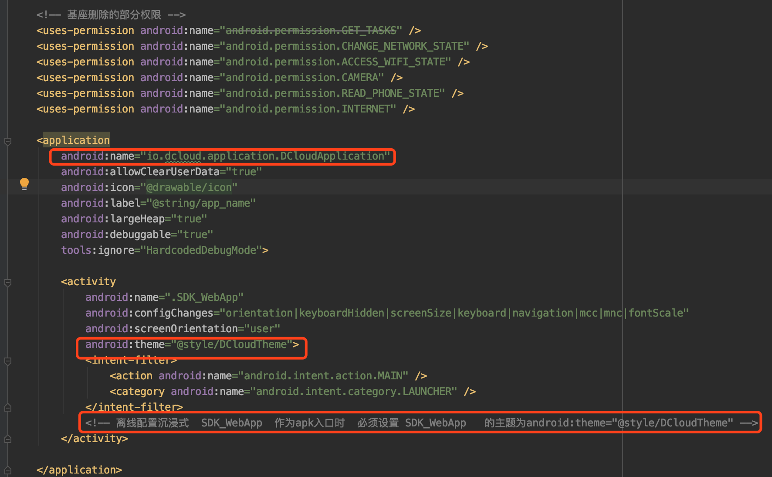Click the </application> closing tag
772x477 pixels.
pos(79,470)
